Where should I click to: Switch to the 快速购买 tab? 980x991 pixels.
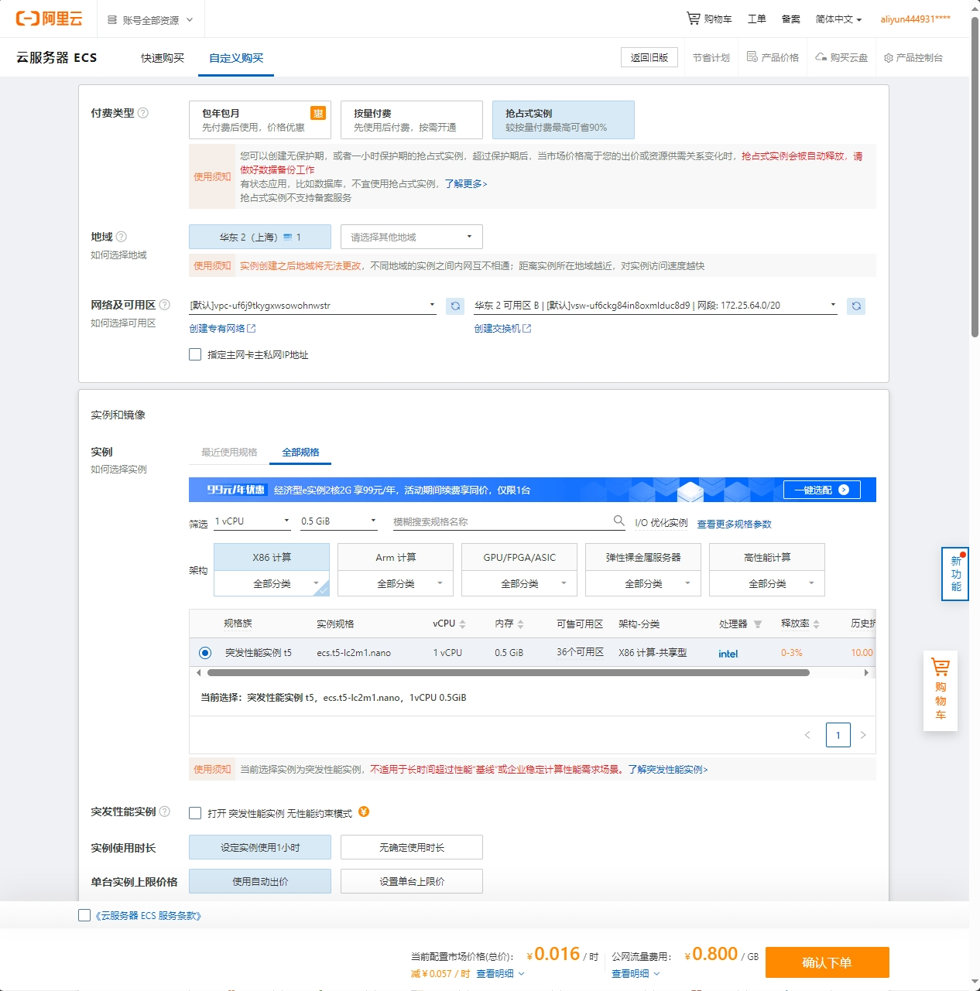point(163,58)
